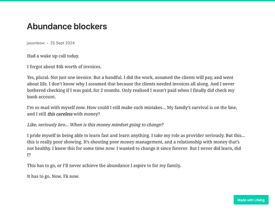
Task: Click the 'Abundance blockers' post title
Action: point(67,27)
